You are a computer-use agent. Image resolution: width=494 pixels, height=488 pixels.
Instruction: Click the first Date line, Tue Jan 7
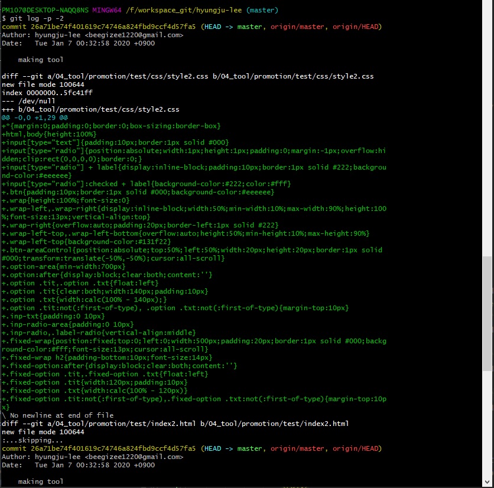78,43
